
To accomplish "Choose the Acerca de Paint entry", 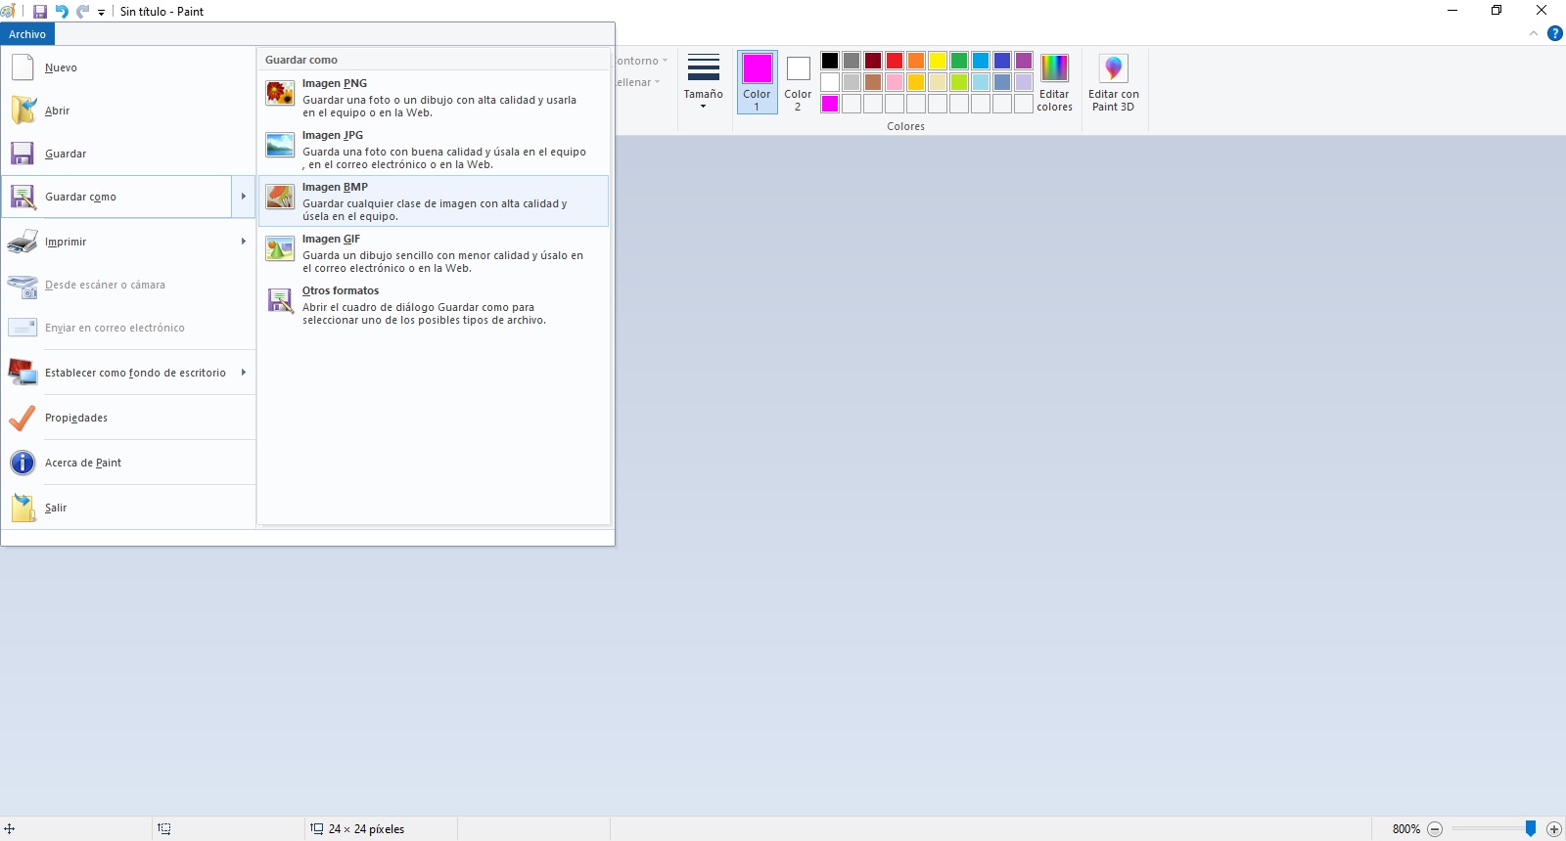I will pyautogui.click(x=128, y=463).
